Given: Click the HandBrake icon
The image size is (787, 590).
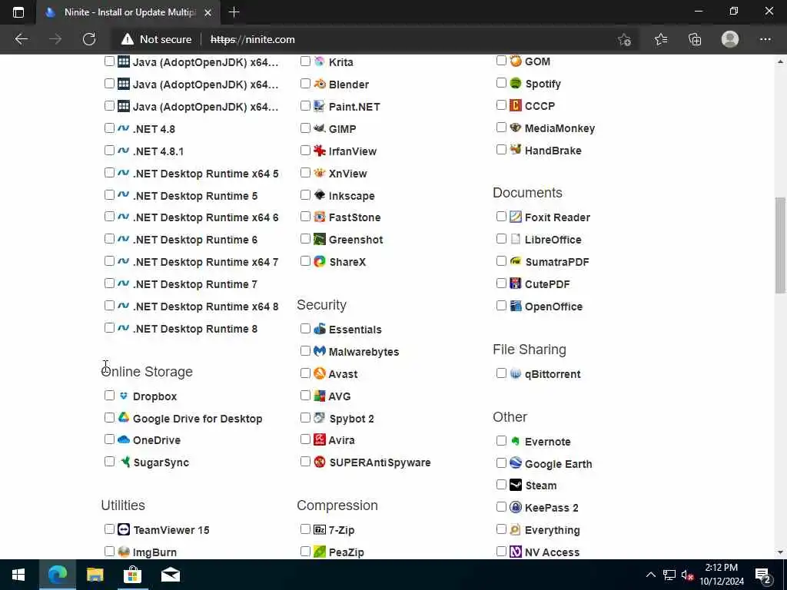Looking at the screenshot, I should click(x=516, y=150).
